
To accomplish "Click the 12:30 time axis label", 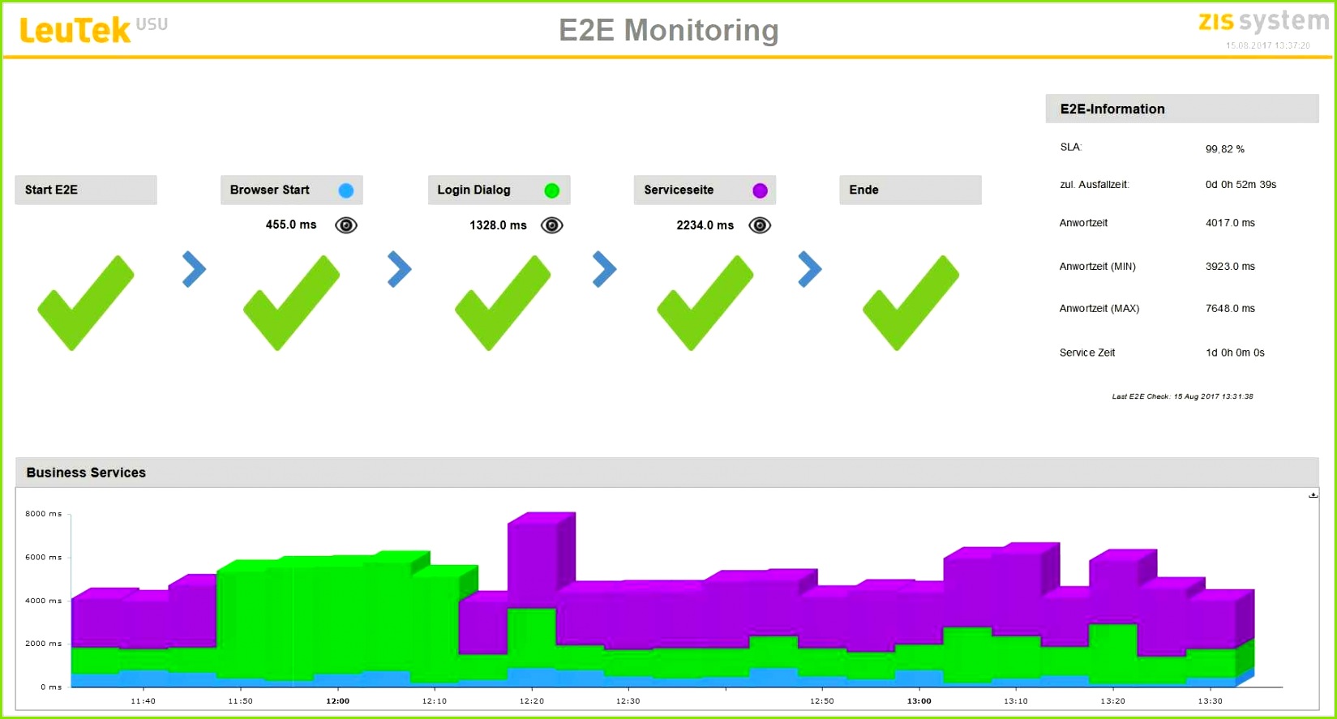I will point(628,701).
